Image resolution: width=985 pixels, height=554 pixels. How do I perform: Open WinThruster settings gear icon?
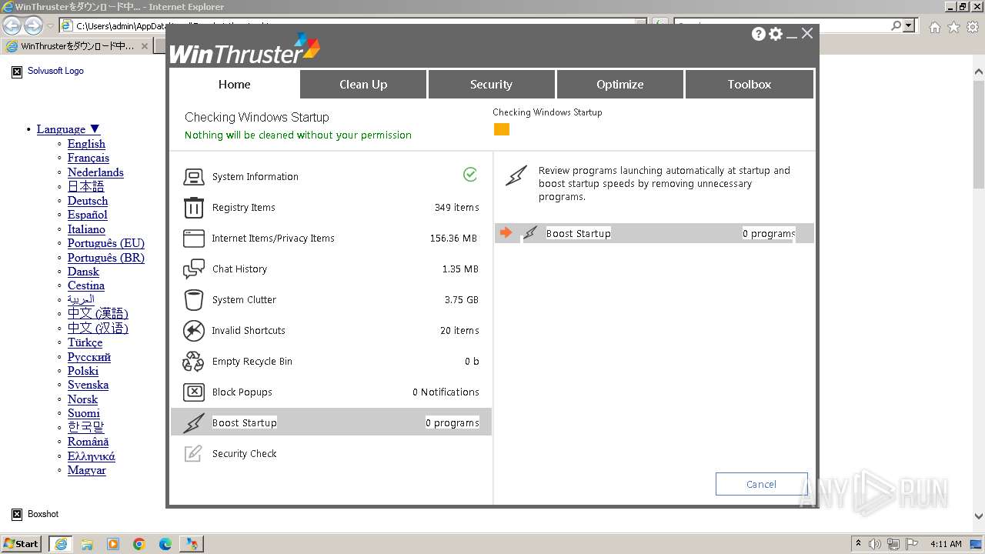pyautogui.click(x=776, y=34)
